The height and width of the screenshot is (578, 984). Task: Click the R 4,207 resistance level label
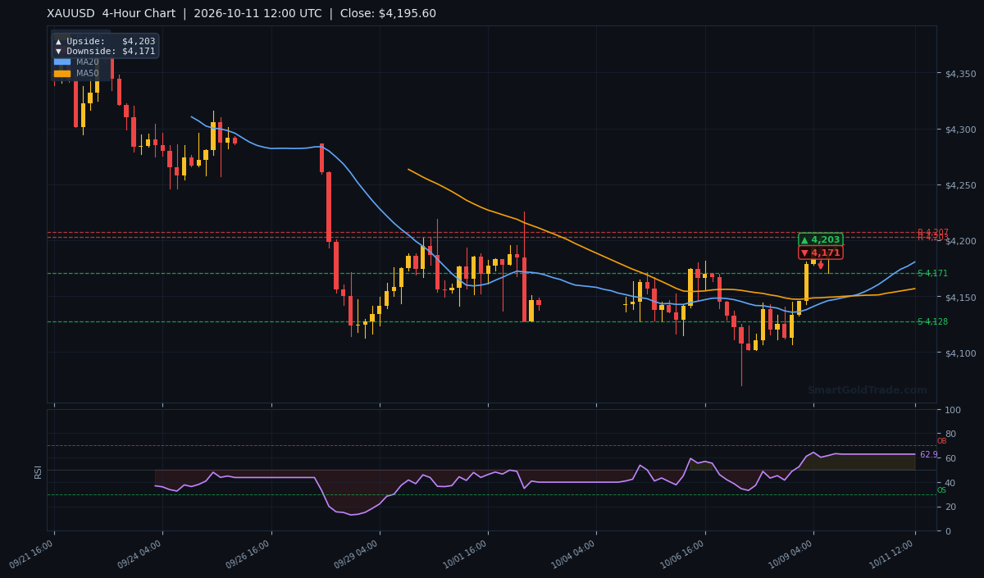point(933,232)
